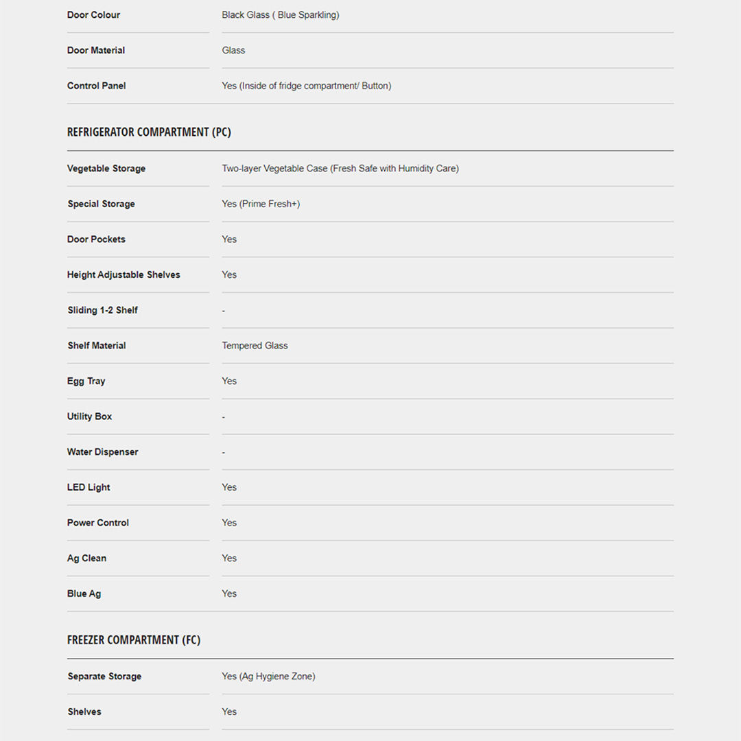Click the Refrigerator Compartment (PC) heading
Viewport: 741px width, 741px height.
[x=149, y=132]
